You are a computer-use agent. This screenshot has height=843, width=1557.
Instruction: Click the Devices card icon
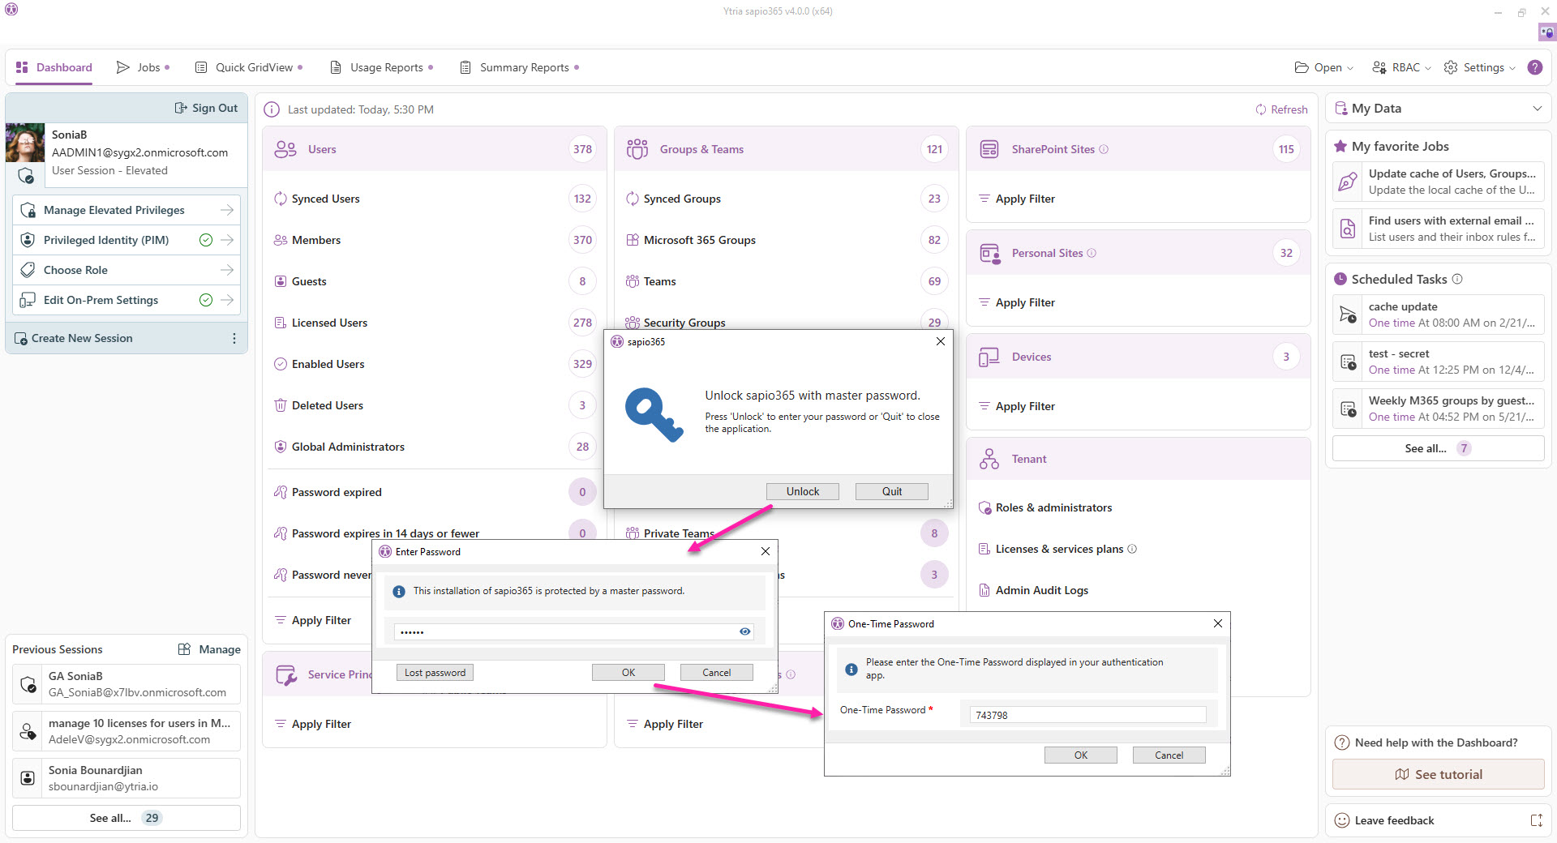pos(989,357)
